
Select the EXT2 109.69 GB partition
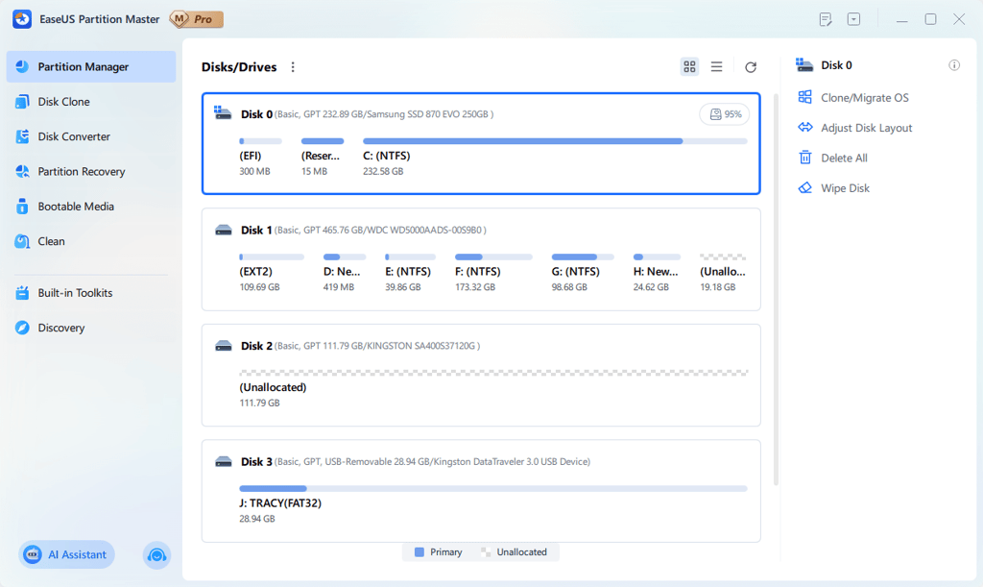(x=272, y=273)
